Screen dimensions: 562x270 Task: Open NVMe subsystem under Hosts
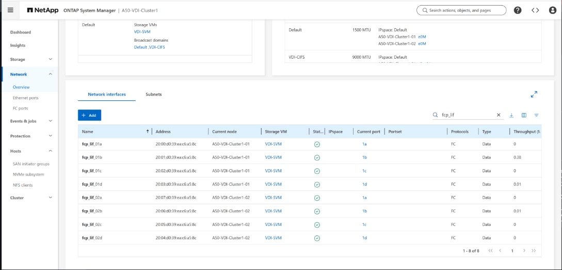point(28,175)
